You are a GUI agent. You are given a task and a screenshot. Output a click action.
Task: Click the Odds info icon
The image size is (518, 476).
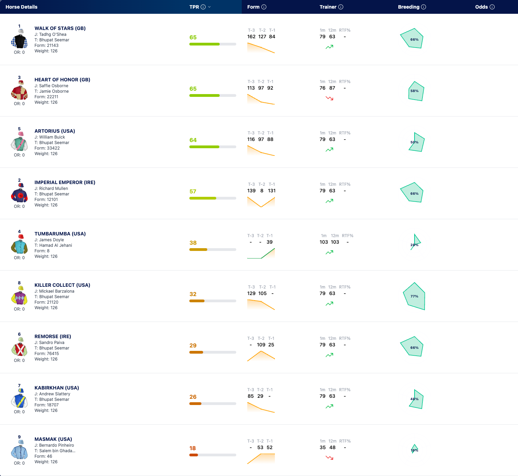(x=492, y=7)
